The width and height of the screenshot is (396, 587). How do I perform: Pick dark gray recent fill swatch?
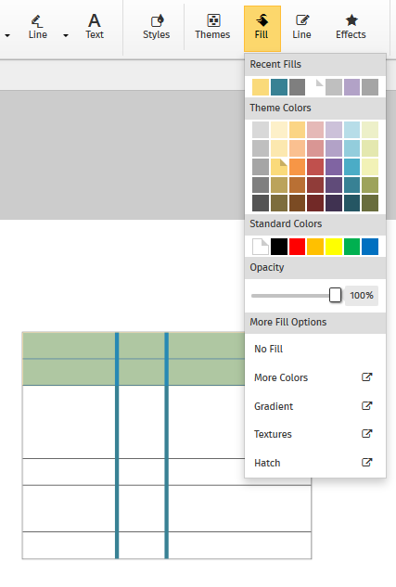pyautogui.click(x=297, y=87)
